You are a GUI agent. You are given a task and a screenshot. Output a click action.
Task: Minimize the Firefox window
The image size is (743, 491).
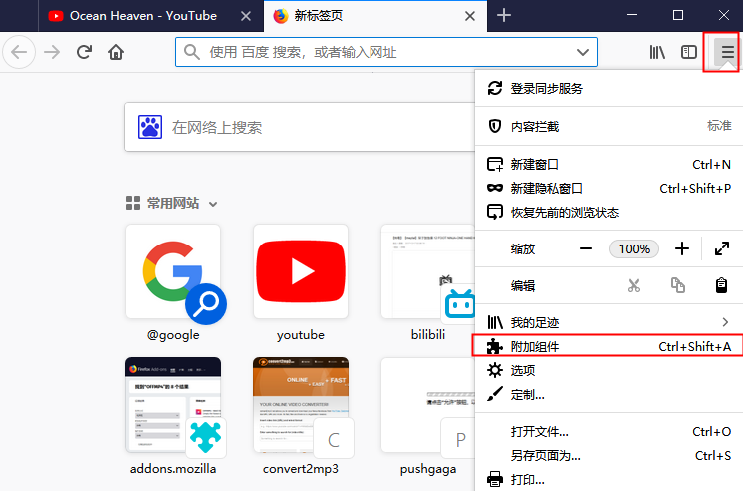point(631,15)
